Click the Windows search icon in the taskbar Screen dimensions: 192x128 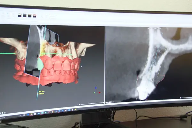click(x=20, y=116)
